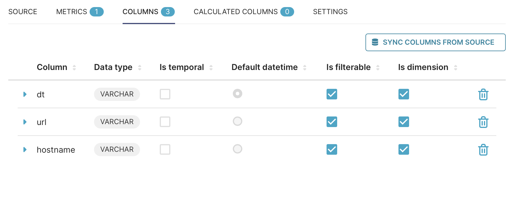Viewport: 514px width, 210px height.
Task: Sort by Is temporal sort arrows
Action: (211, 68)
